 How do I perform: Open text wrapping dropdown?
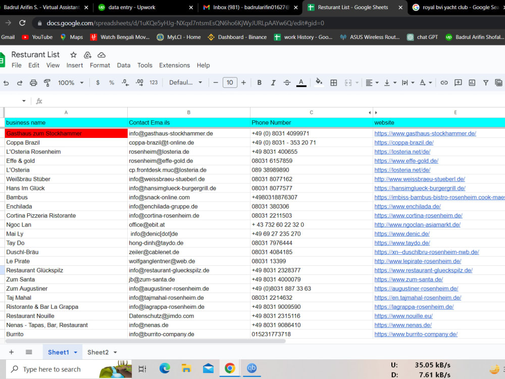(x=408, y=83)
